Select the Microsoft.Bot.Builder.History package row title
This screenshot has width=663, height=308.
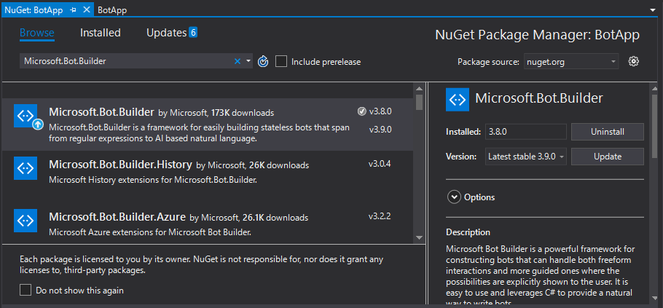point(120,164)
